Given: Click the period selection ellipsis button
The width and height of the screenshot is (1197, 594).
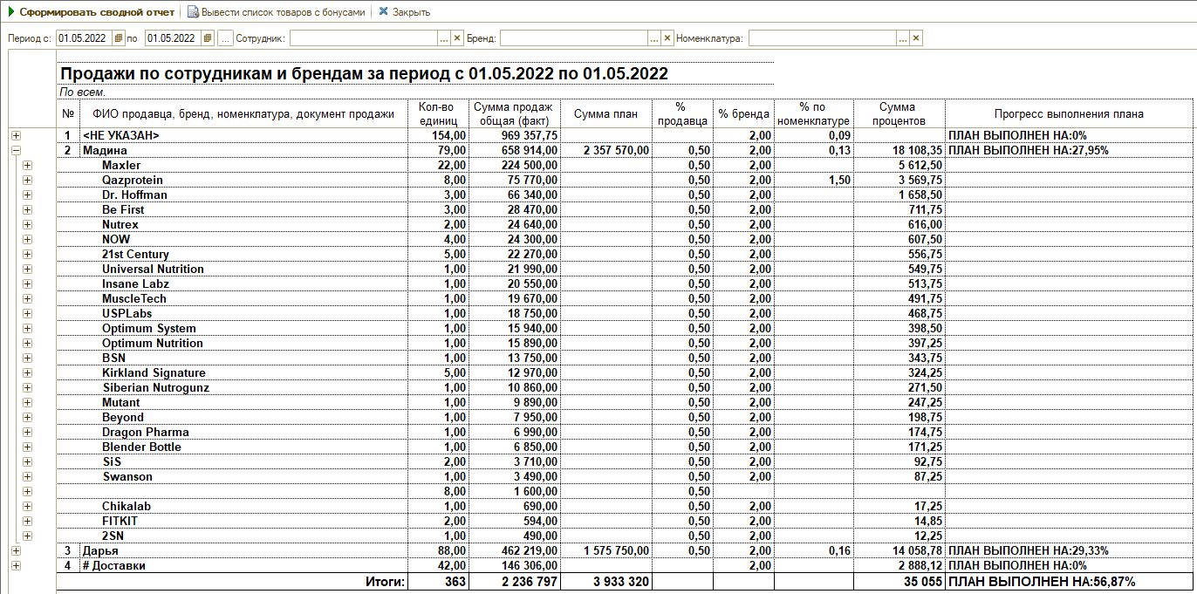Looking at the screenshot, I should pyautogui.click(x=225, y=38).
